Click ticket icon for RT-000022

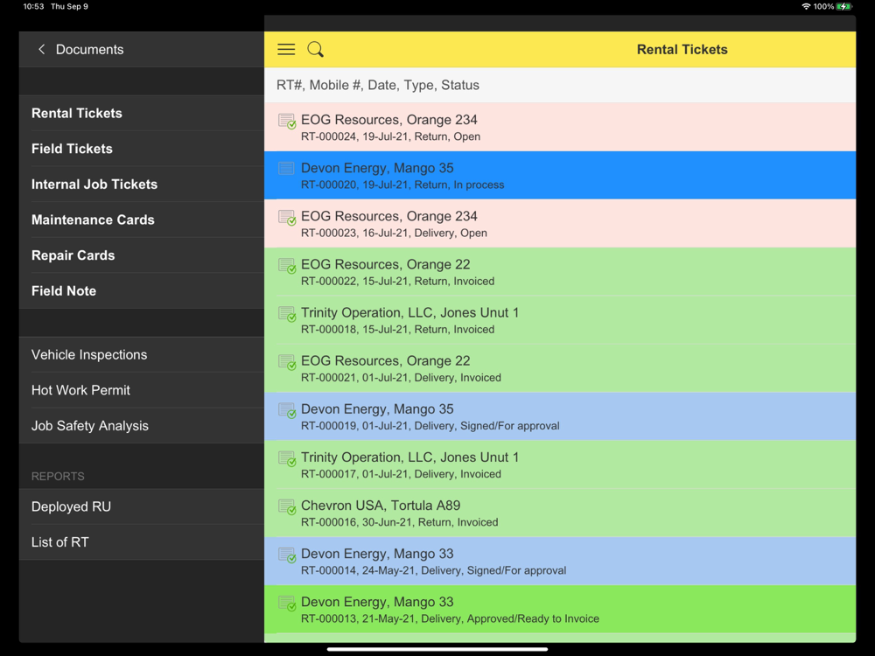(x=287, y=266)
